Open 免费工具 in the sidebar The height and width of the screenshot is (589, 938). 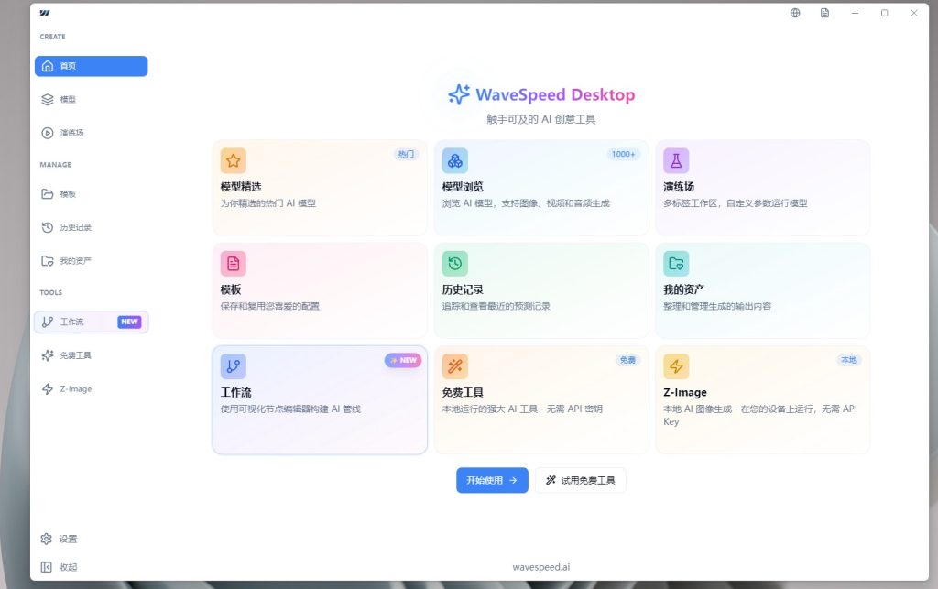pos(91,355)
